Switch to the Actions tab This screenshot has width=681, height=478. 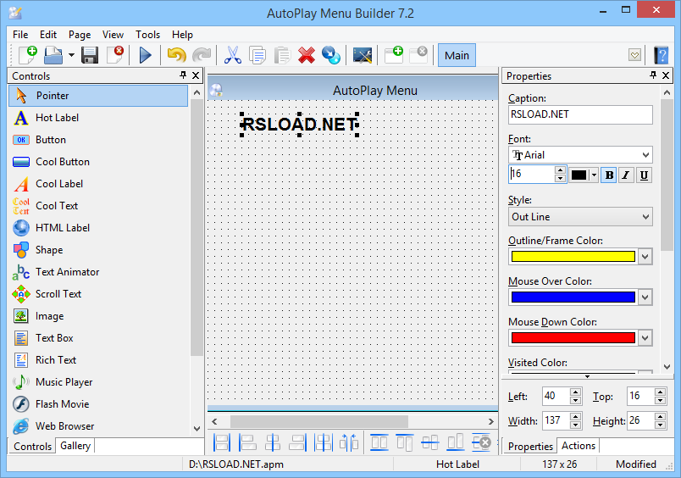[578, 446]
